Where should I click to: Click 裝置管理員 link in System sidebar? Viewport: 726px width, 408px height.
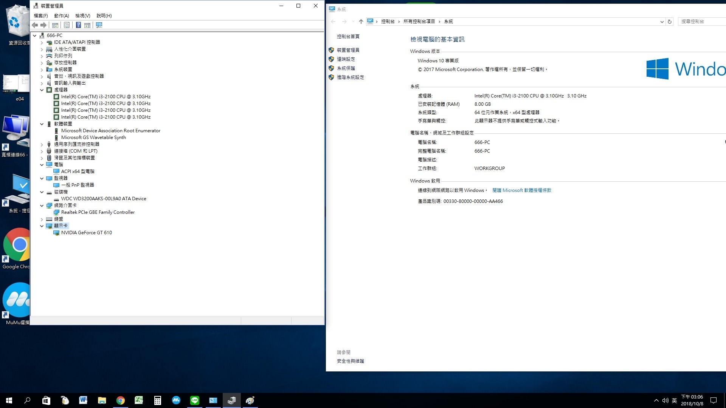[x=348, y=50]
